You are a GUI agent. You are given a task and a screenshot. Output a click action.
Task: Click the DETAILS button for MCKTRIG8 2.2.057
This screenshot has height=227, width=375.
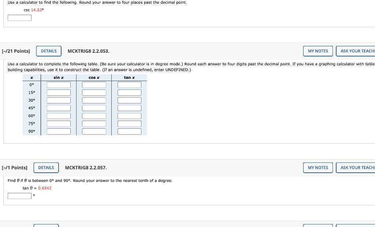pyautogui.click(x=46, y=168)
